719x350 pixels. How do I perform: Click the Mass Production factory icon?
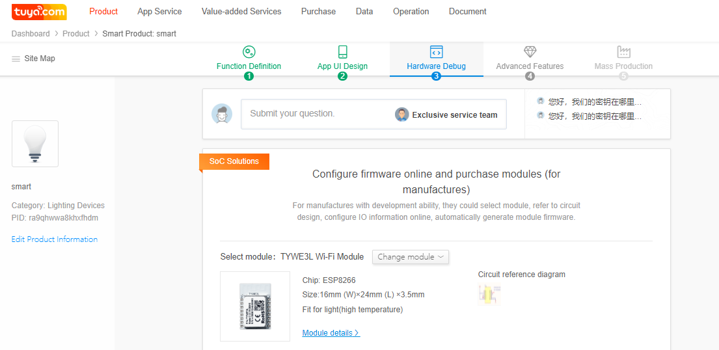click(x=623, y=52)
